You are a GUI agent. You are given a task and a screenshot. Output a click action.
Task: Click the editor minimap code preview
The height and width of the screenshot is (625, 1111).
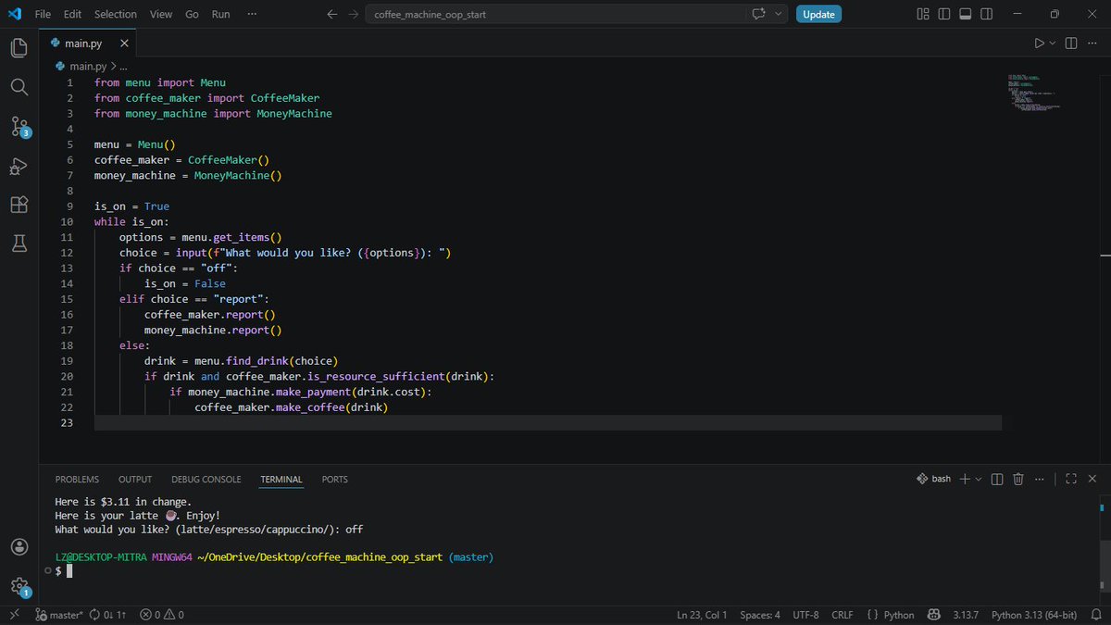pyautogui.click(x=1035, y=93)
